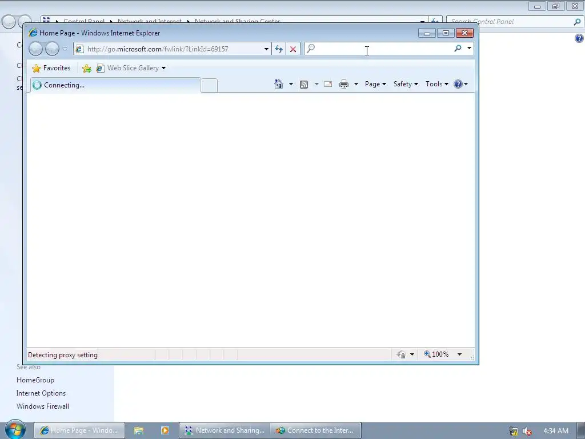The width and height of the screenshot is (585, 439).
Task: Minimize the Control Panel window
Action: 537,6
